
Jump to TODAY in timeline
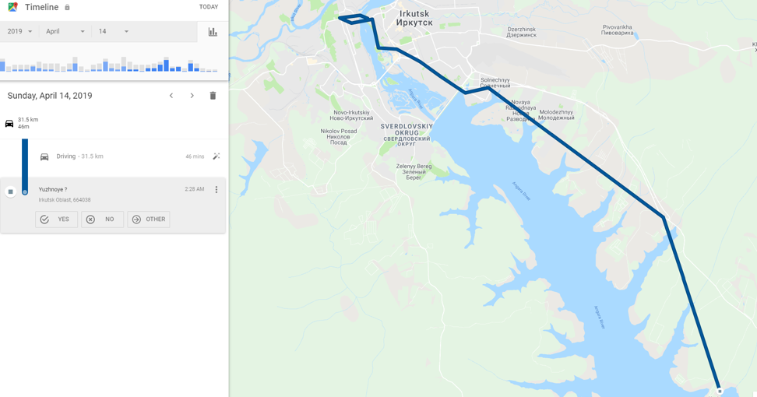[209, 7]
